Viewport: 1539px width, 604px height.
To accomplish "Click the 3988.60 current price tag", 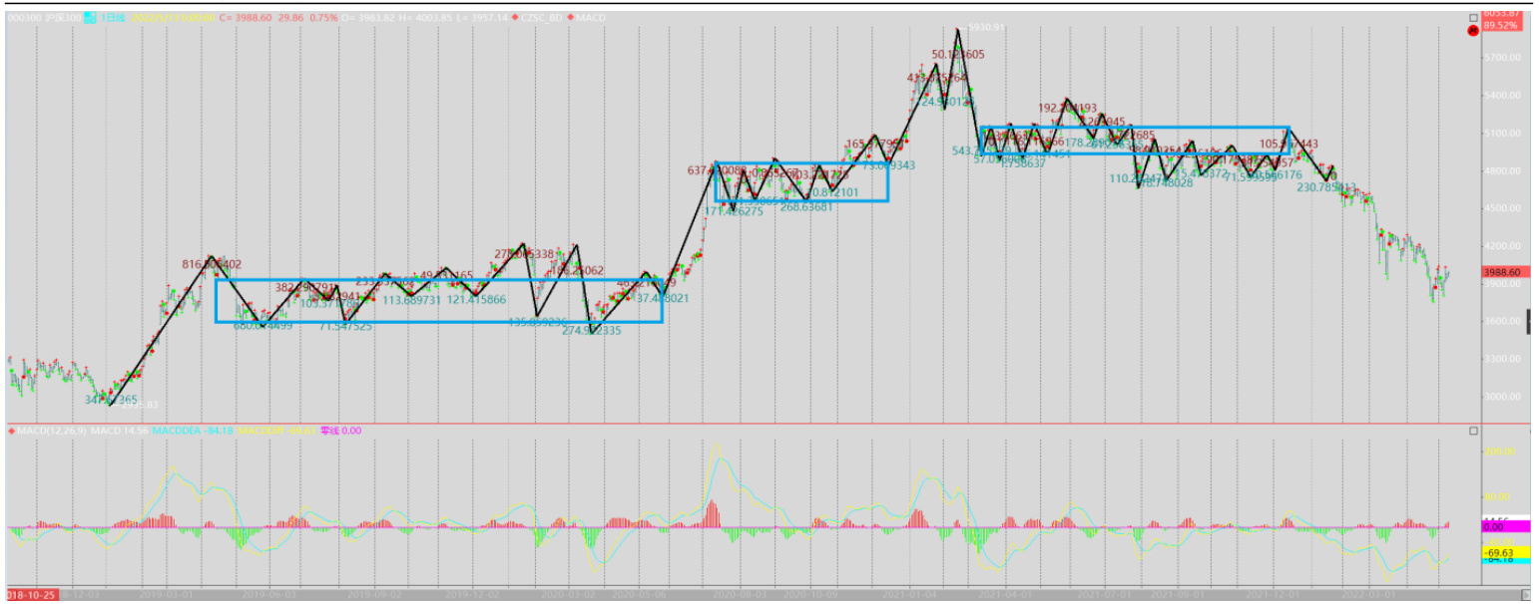I will pos(1501,272).
